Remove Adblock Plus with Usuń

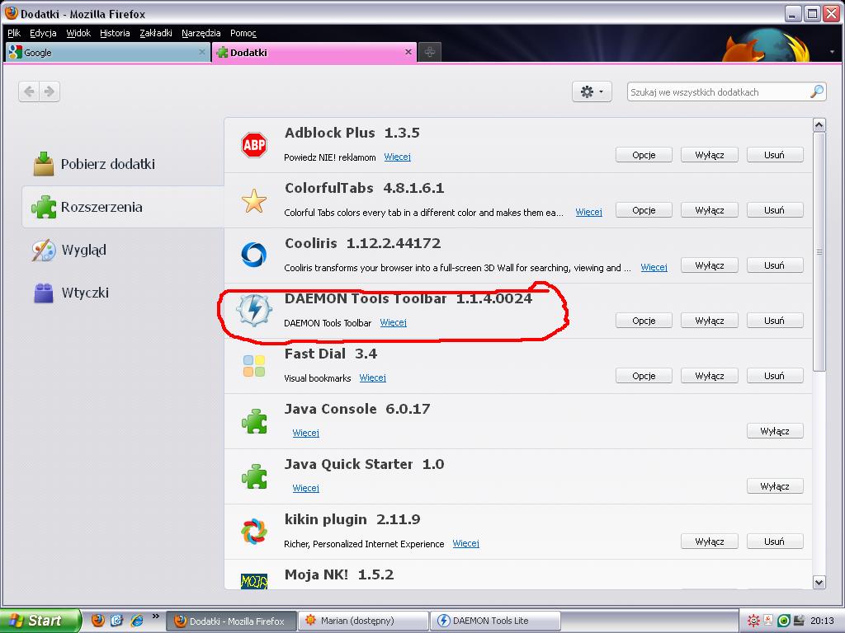[775, 155]
